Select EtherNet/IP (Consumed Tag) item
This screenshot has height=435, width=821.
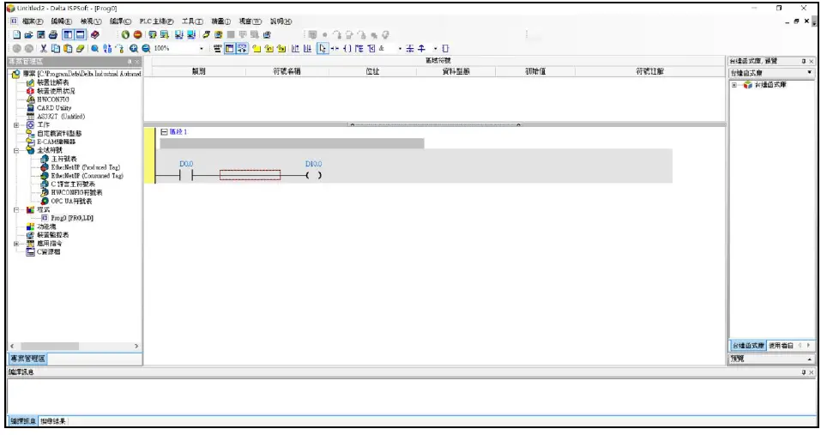[87, 175]
